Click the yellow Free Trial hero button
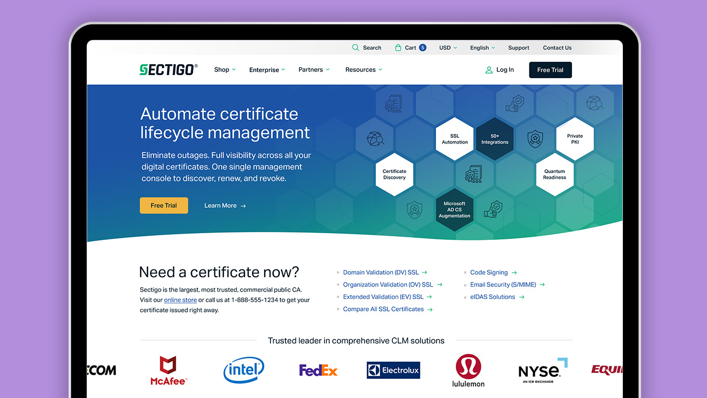The height and width of the screenshot is (398, 707). click(164, 206)
